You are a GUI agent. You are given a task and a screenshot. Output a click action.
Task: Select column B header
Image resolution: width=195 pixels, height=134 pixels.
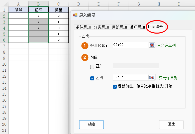tap(38, 4)
